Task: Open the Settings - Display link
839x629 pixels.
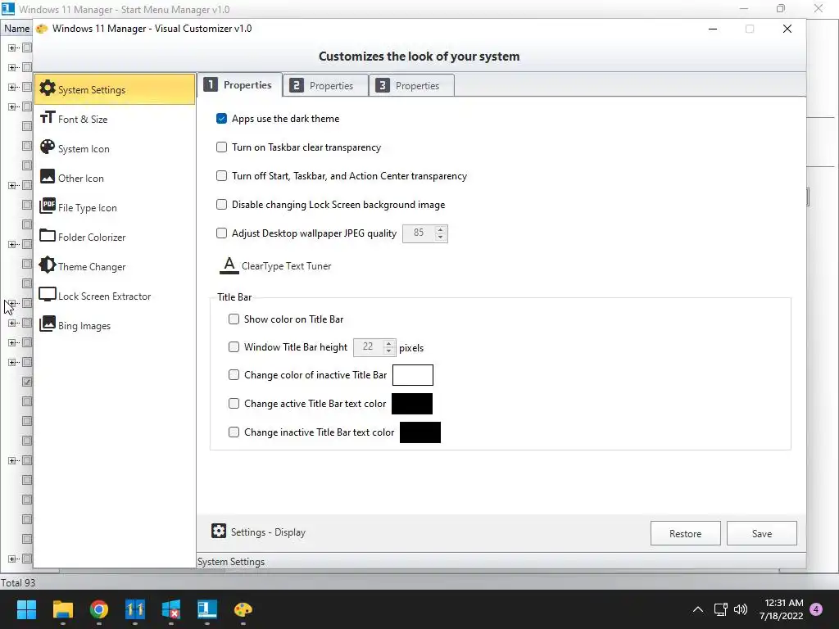Action: 268,532
